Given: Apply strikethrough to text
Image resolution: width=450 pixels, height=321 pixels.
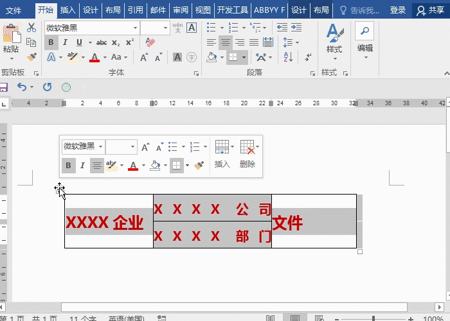Looking at the screenshot, I should pyautogui.click(x=102, y=43).
